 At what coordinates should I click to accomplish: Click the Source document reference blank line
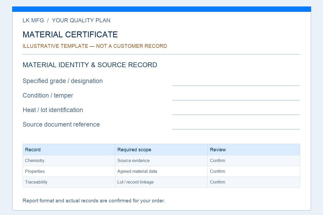click(236, 129)
